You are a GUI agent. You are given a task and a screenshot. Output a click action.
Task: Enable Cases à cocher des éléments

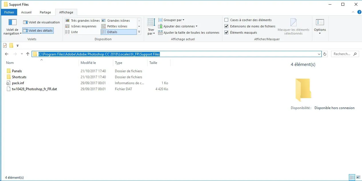pyautogui.click(x=226, y=20)
